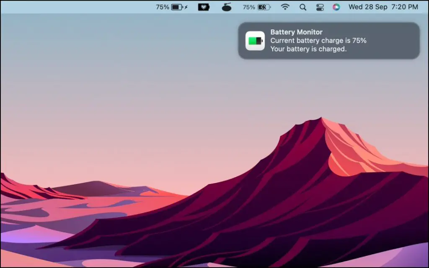The height and width of the screenshot is (268, 429).
Task: Click the 7:20 PM clock time
Action: point(405,7)
